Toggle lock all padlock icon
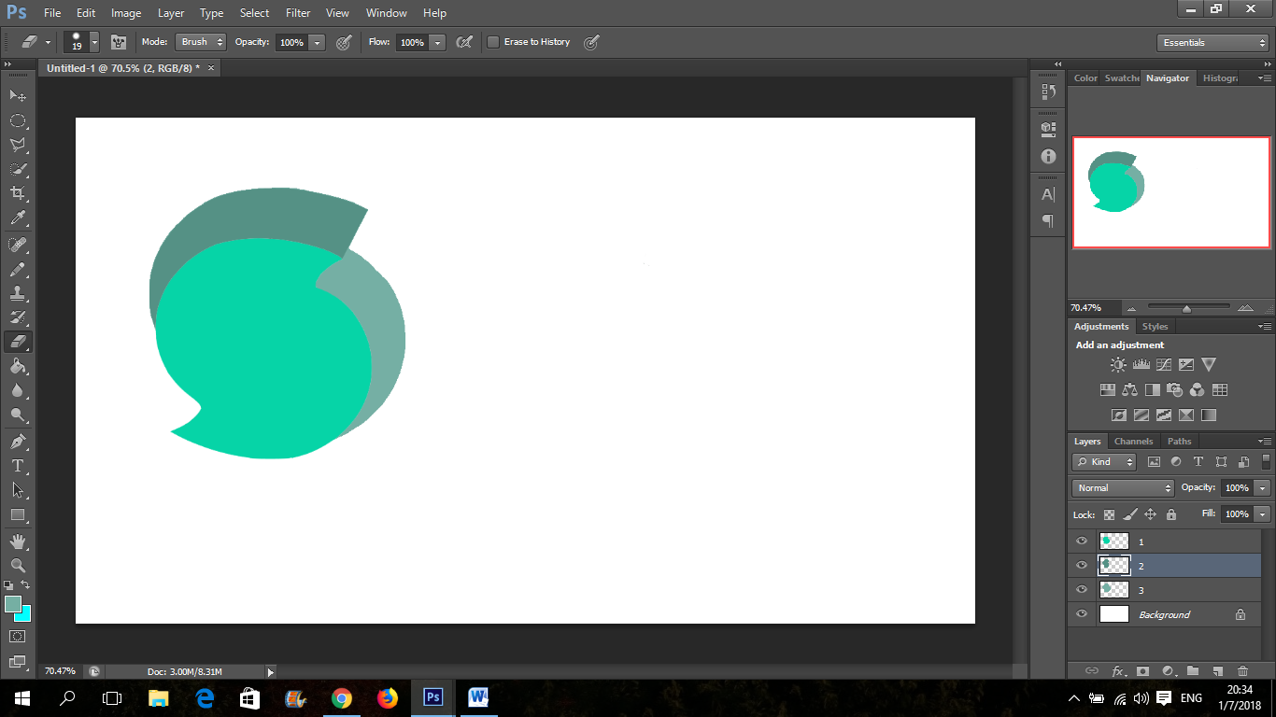Image resolution: width=1276 pixels, height=717 pixels. click(1170, 514)
